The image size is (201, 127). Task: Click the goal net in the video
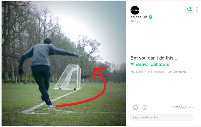(67, 77)
